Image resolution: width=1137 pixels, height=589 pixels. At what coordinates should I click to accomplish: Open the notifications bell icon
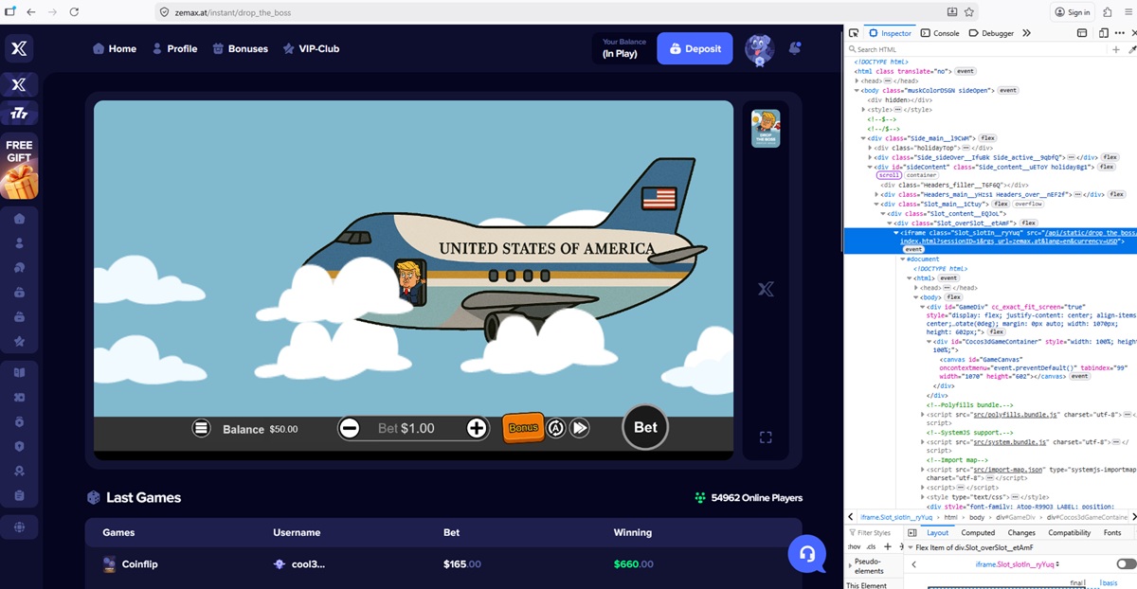coord(795,48)
